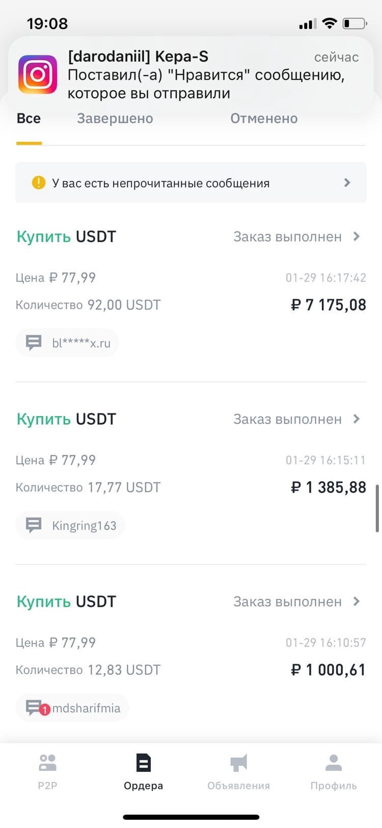Tap the yellow warning exclamation icon
382x828 pixels.
(x=39, y=183)
